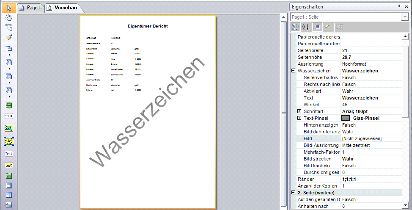
Task: Insert a Text component from toolbox
Action: coord(9,154)
